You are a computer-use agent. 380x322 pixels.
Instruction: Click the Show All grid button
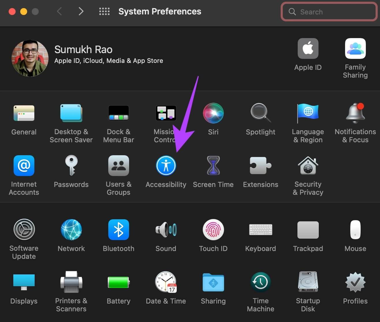[x=104, y=12]
